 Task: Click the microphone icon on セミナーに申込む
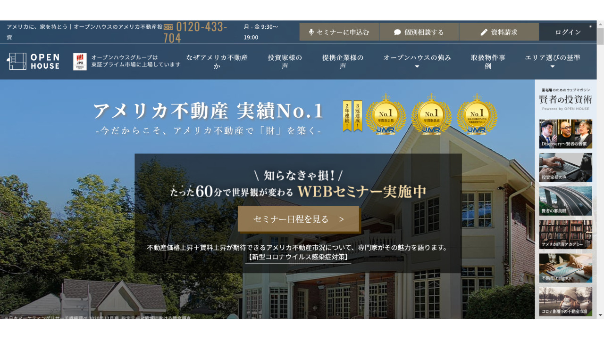311,32
